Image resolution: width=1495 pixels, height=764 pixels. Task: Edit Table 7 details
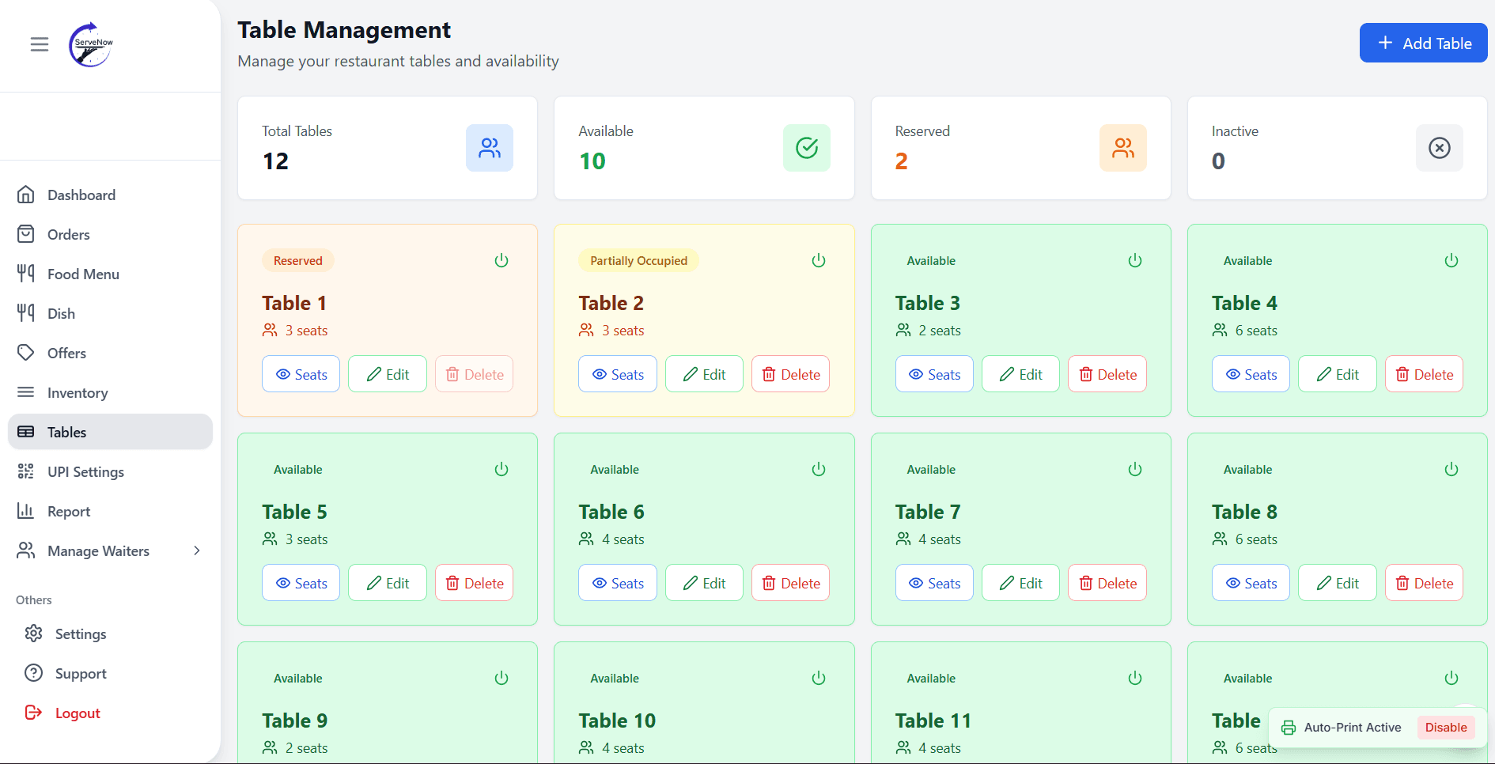click(x=1020, y=584)
